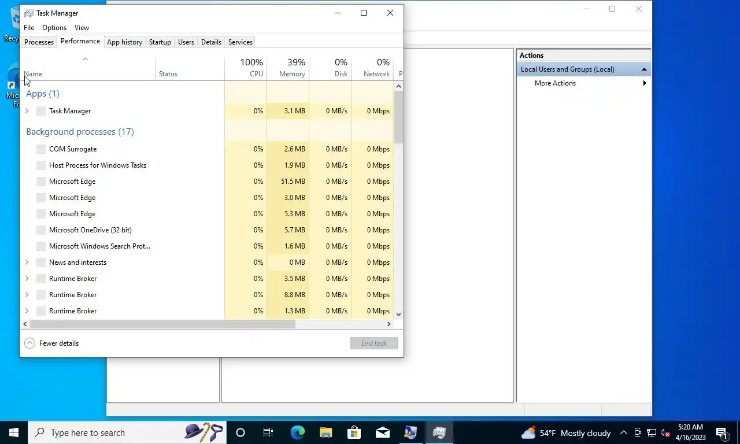Open the View menu in Task Manager
The width and height of the screenshot is (740, 444).
coord(82,28)
